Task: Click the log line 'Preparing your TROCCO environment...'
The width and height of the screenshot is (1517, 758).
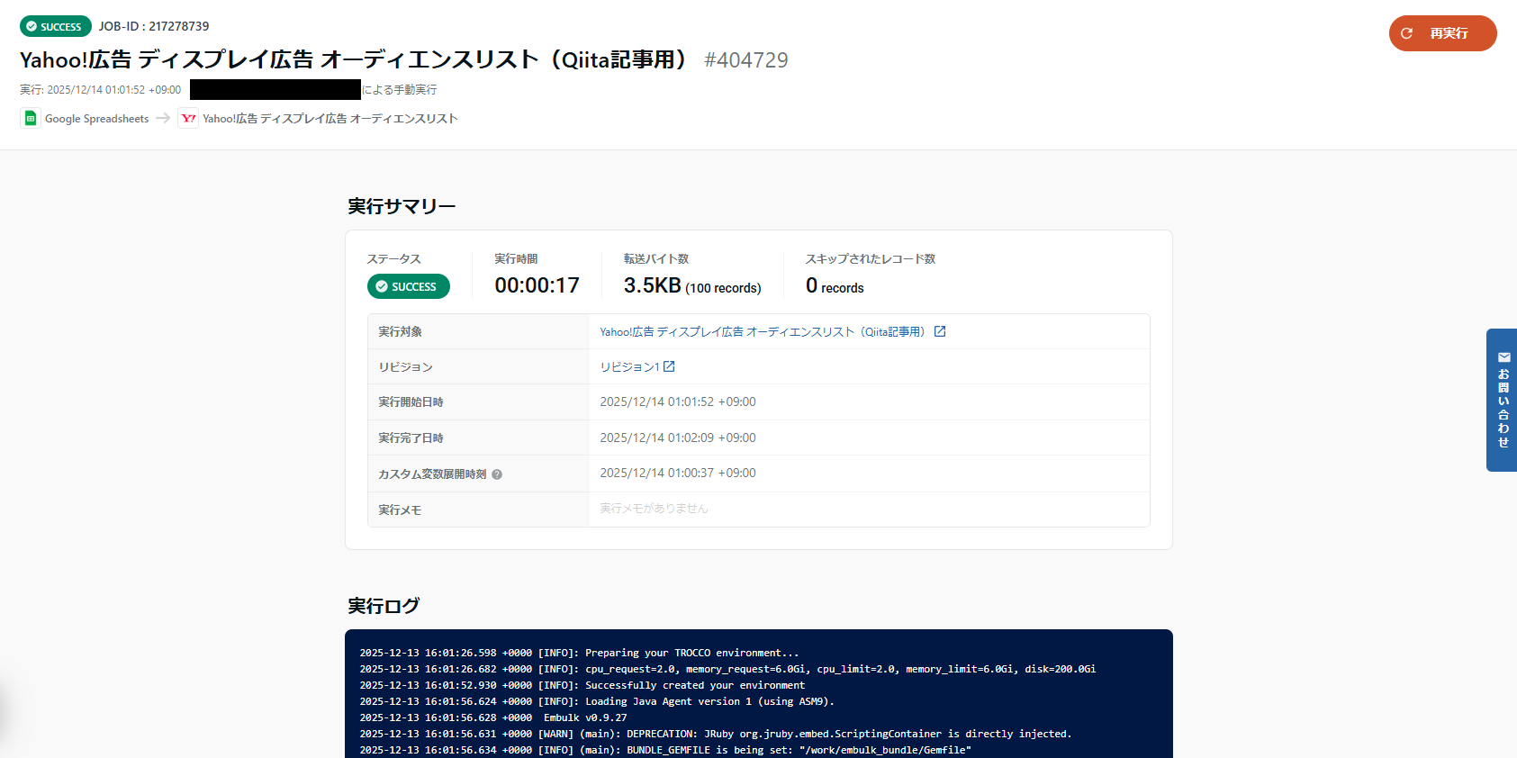Action: tap(579, 653)
